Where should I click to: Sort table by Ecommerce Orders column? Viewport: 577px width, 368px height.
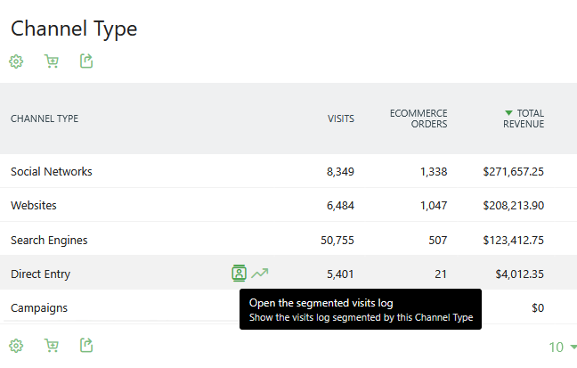tap(419, 119)
